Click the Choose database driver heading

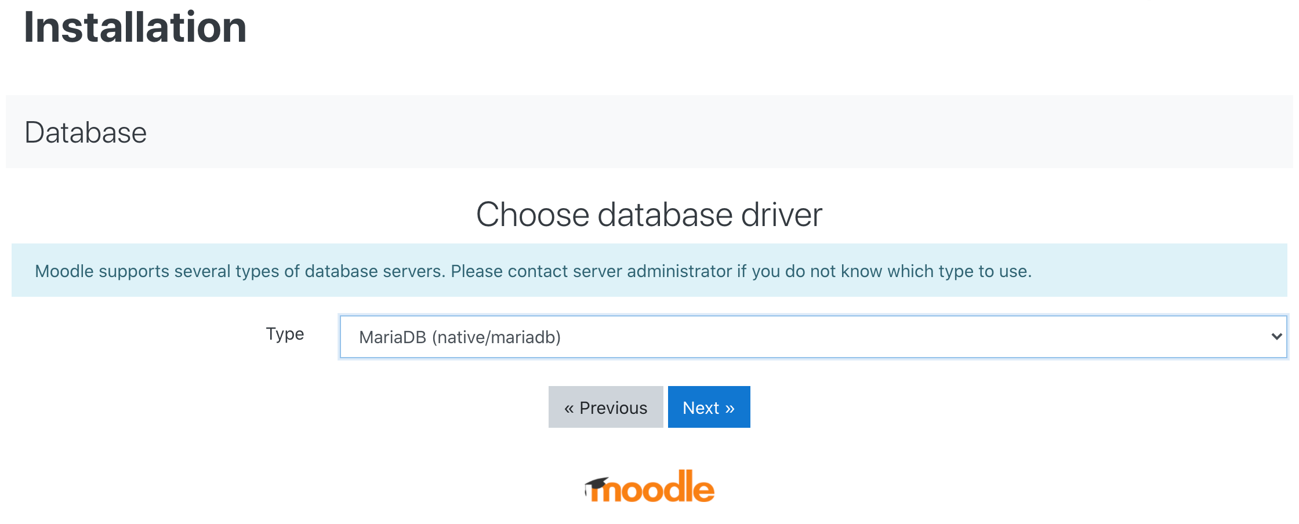point(649,214)
